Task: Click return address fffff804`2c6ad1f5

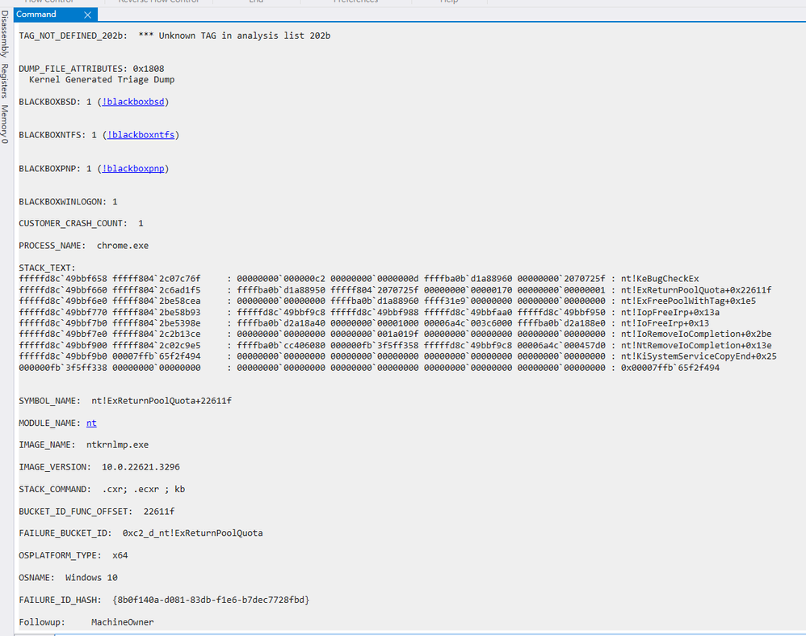Action: pos(157,289)
